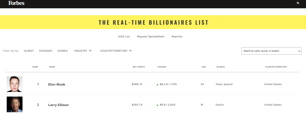Viewport: 306px width, 115px height.
Task: Open the Reprints link
Action: tap(177, 36)
